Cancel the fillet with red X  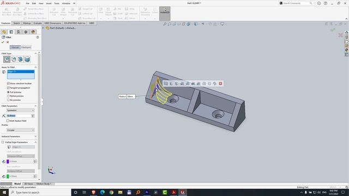(x=8, y=42)
